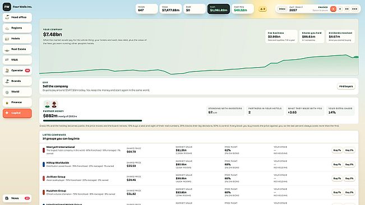
Task: Open the Finance tab
Action: click(x=17, y=102)
